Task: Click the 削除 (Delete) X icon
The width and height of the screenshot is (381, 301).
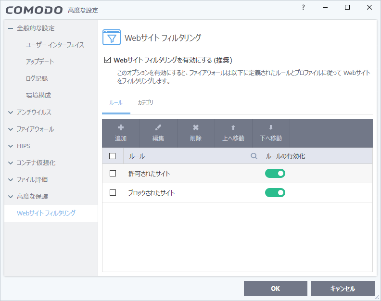Action: pos(196,128)
